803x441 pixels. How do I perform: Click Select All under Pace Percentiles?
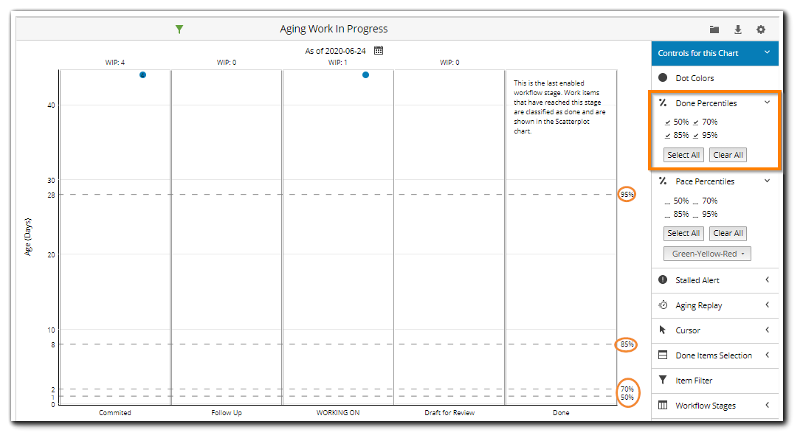tap(683, 233)
